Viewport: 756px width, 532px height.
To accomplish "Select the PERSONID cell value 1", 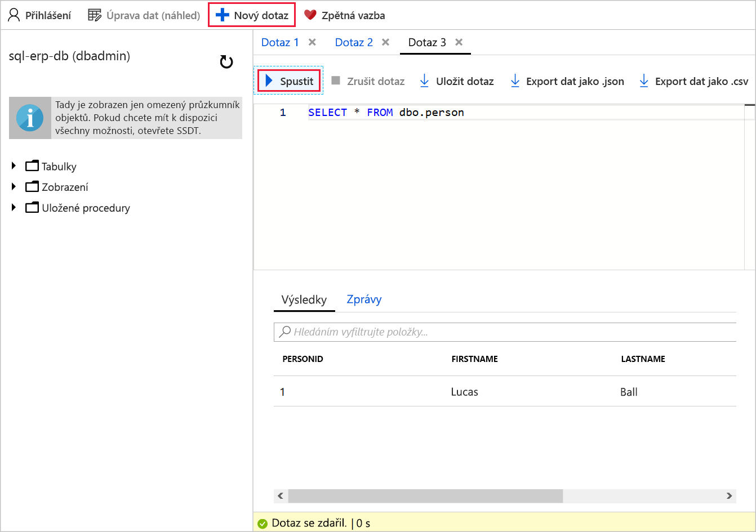I will (x=282, y=392).
